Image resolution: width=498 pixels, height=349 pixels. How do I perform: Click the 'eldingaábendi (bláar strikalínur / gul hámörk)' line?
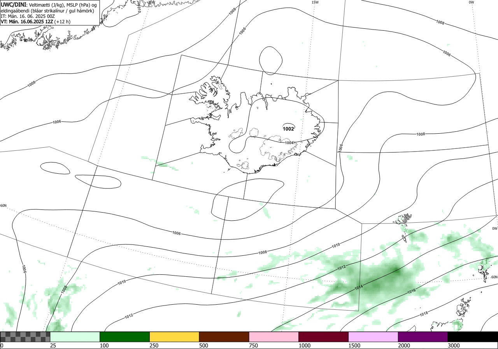47,11
